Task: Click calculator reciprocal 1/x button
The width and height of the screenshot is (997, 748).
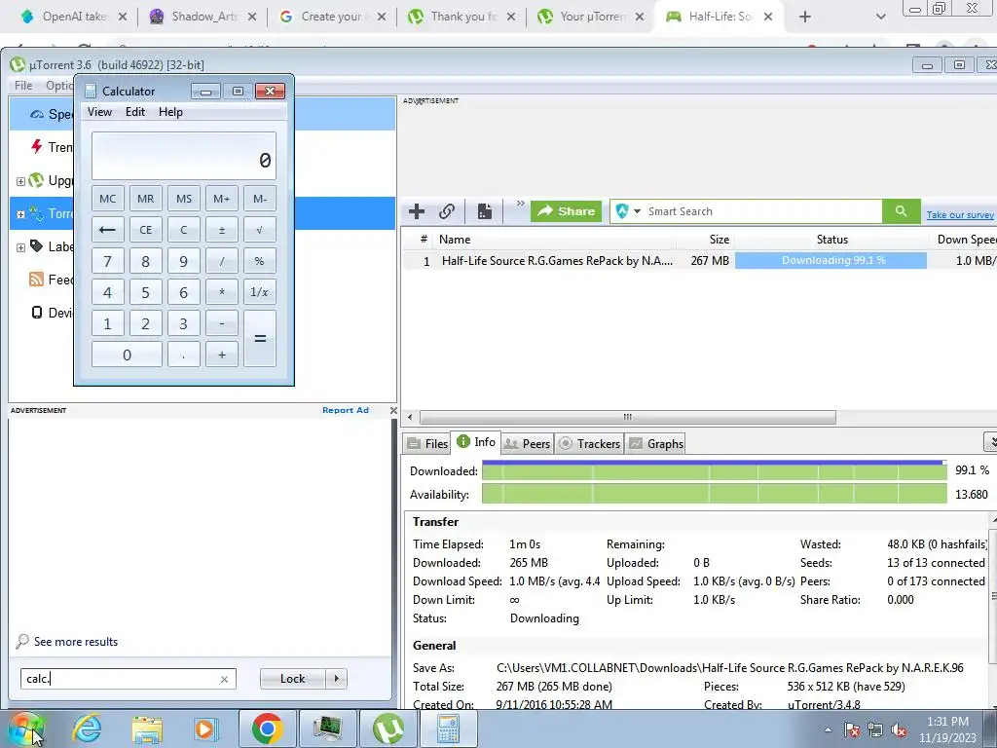Action: [259, 292]
